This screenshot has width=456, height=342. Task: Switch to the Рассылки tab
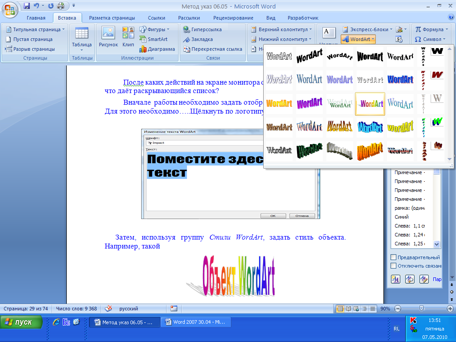(x=189, y=18)
